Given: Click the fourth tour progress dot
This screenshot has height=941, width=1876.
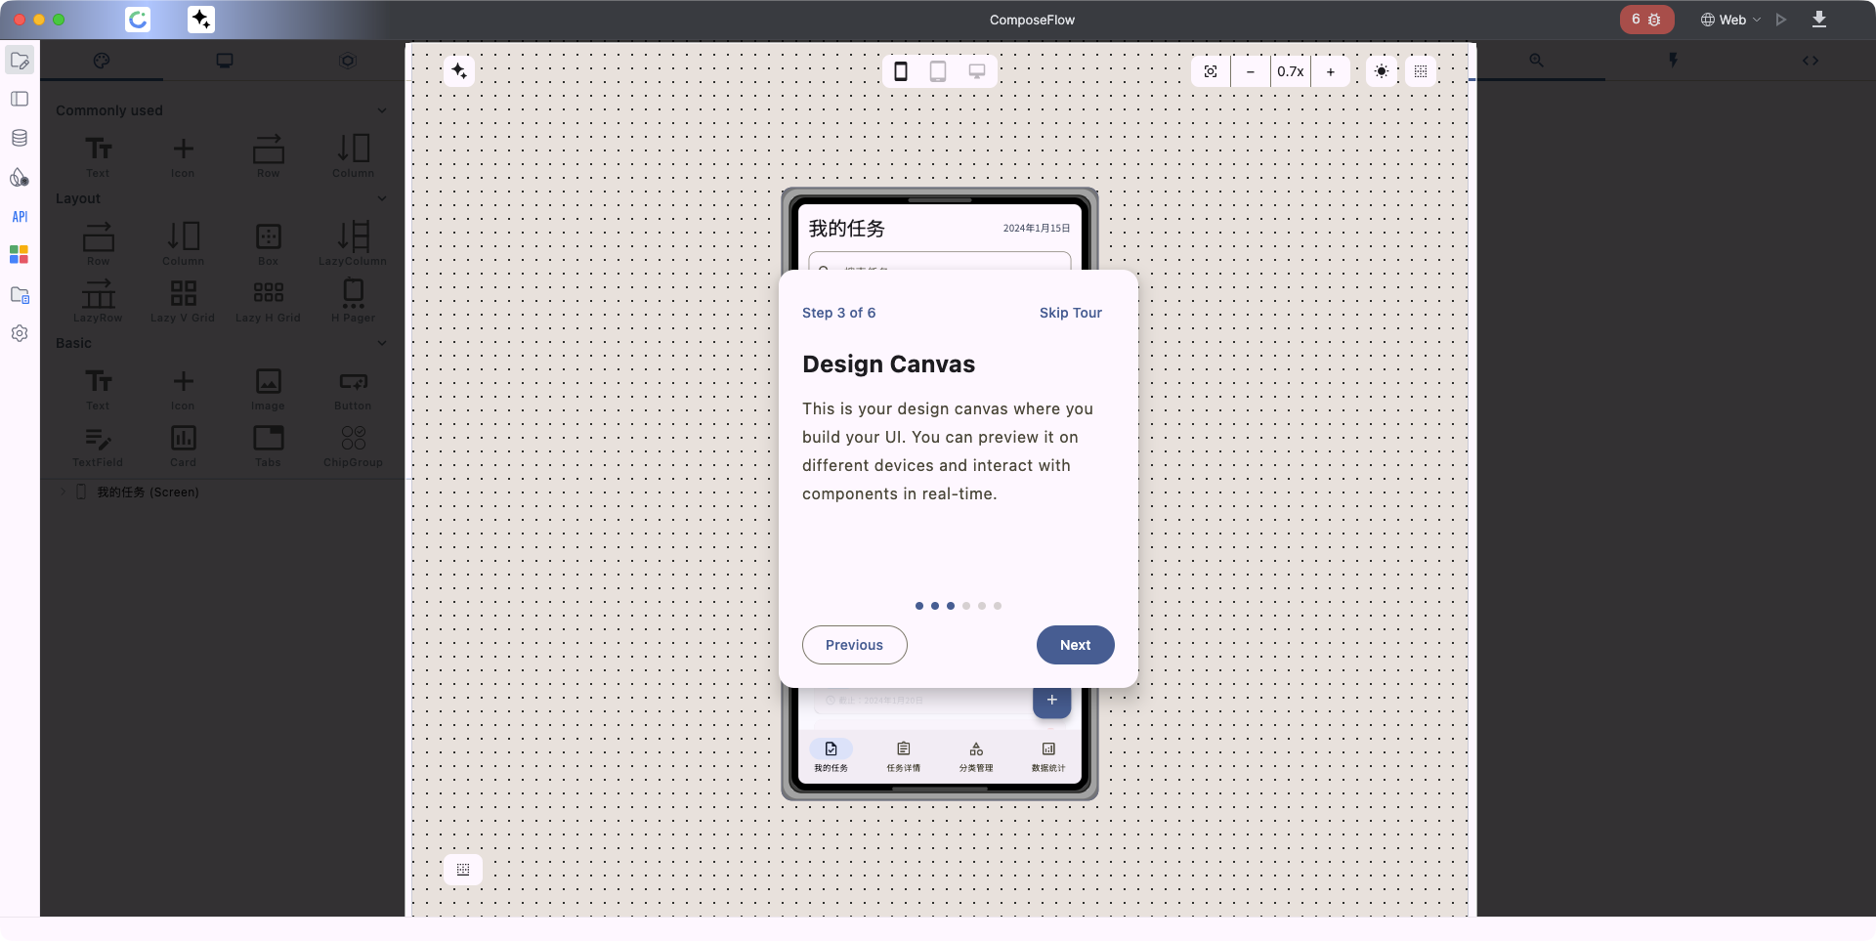Looking at the screenshot, I should [x=966, y=606].
